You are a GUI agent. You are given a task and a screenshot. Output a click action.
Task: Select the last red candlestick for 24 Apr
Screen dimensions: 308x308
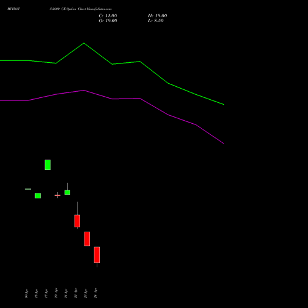click(97, 255)
